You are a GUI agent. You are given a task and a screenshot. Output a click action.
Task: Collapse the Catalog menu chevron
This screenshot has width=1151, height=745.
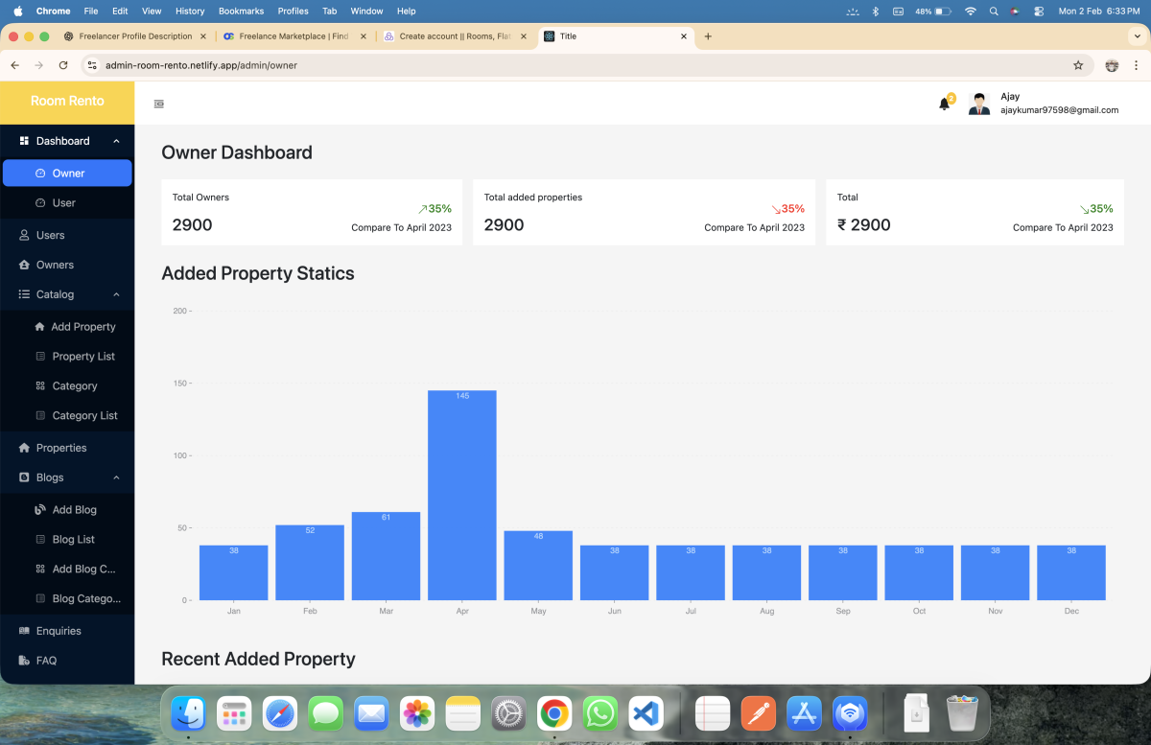pyautogui.click(x=116, y=294)
